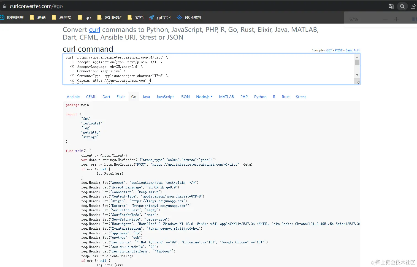
Task: Open the 文档 bookmark folder icon
Action: [x=129, y=17]
